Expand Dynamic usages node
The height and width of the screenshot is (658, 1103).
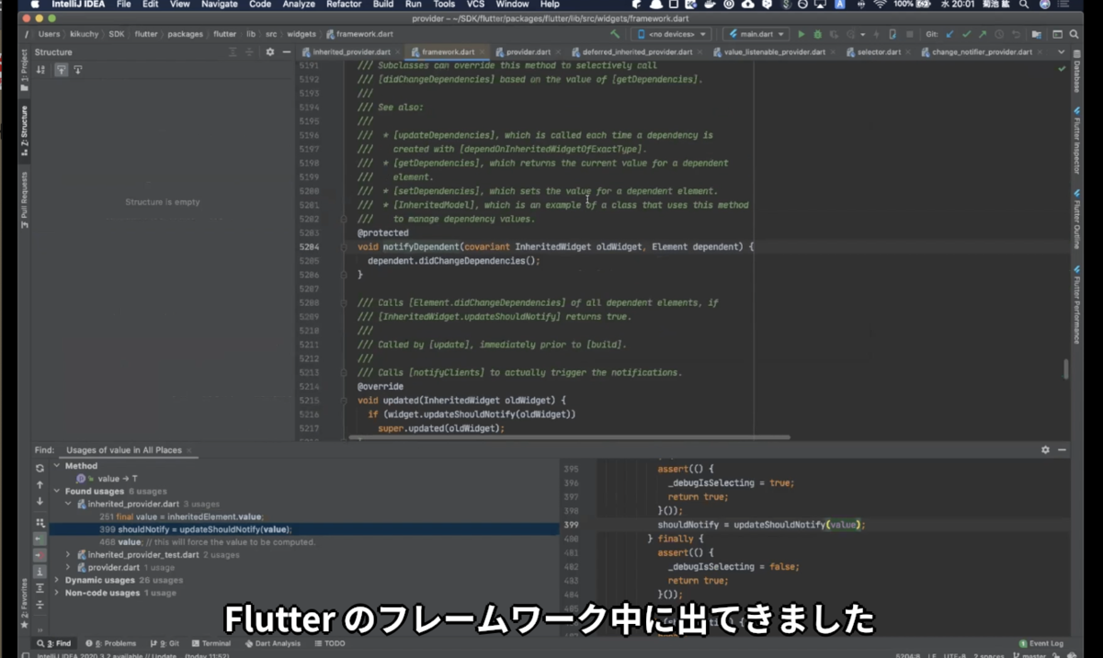click(x=56, y=580)
